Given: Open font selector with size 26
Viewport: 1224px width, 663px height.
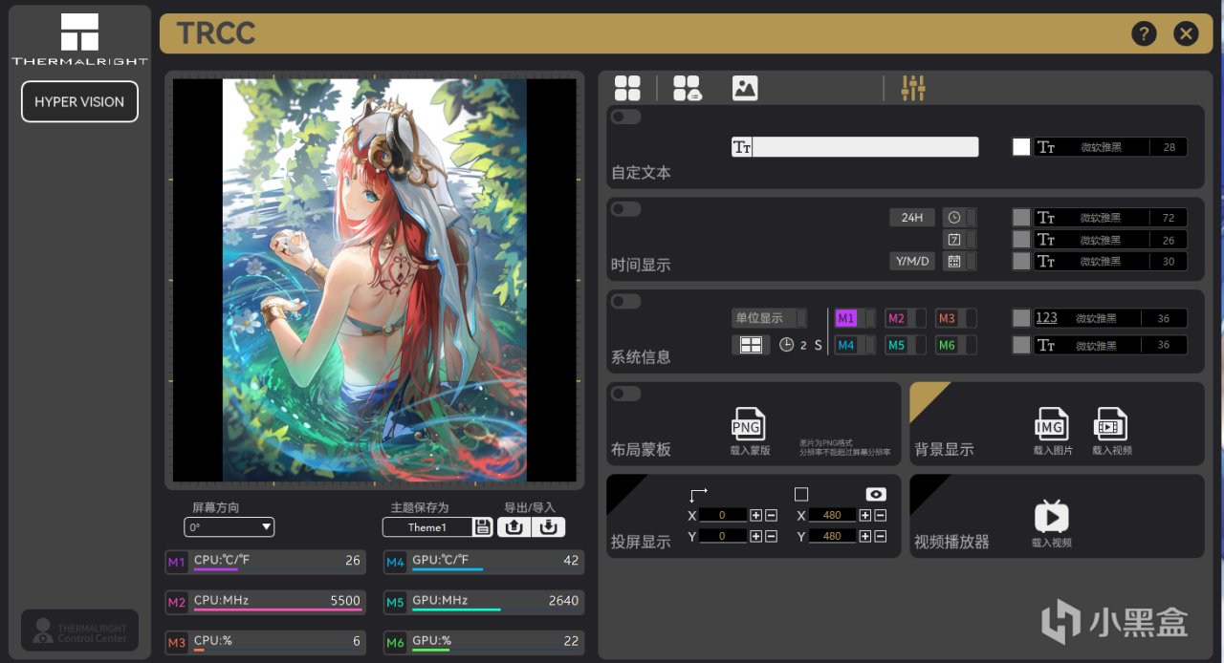Looking at the screenshot, I should 1110,239.
